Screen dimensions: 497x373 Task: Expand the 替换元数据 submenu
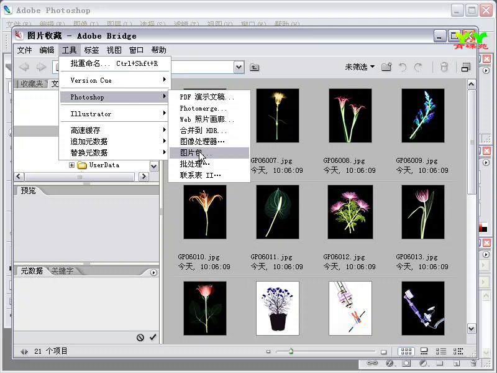pyautogui.click(x=114, y=152)
